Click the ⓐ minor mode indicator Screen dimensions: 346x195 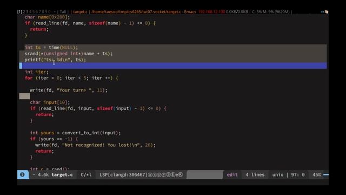point(150,174)
